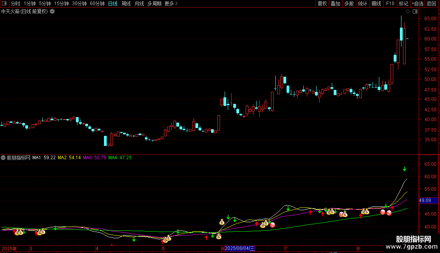The width and height of the screenshot is (440, 253).
Task: Click the green MA4: 47.25 label
Action: pos(120,158)
